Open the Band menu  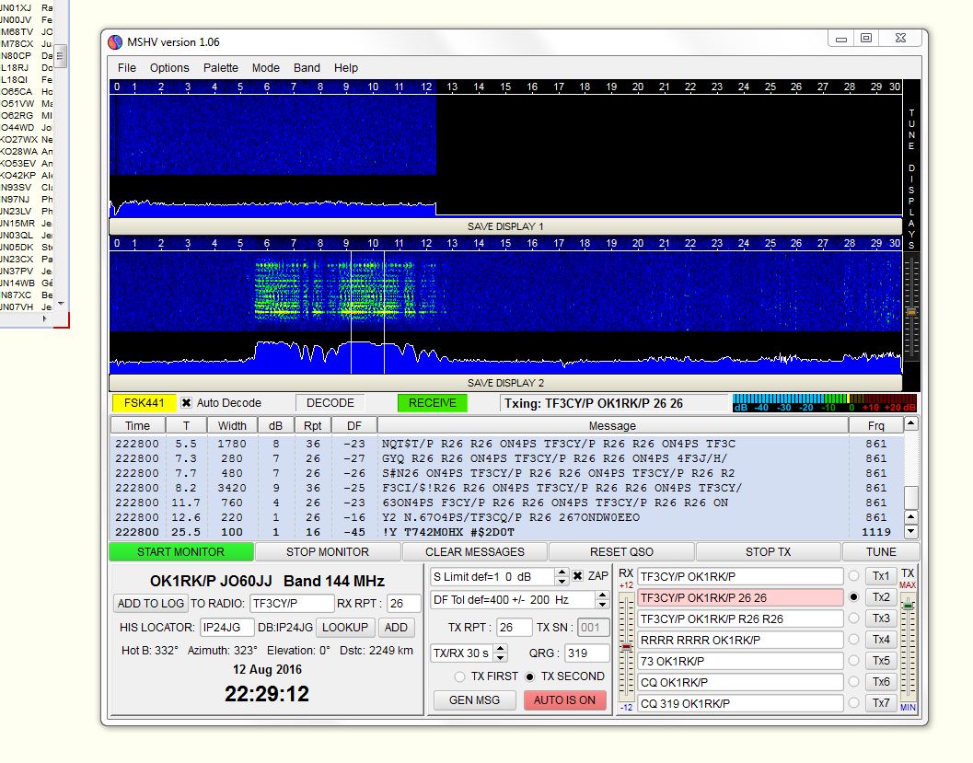[x=307, y=67]
